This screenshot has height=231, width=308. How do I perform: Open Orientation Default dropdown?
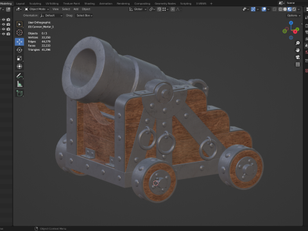[51, 15]
